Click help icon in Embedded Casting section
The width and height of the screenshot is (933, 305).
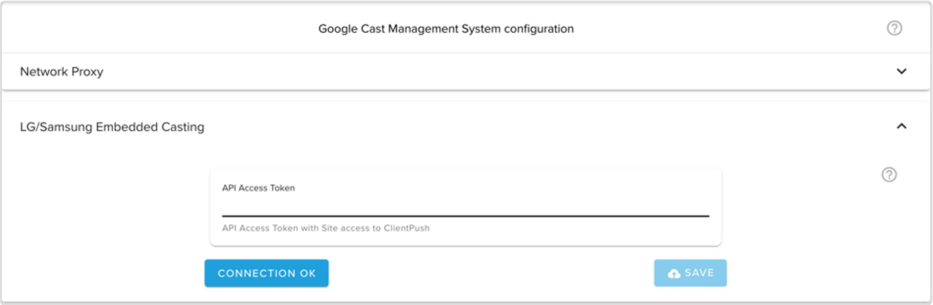pos(889,175)
